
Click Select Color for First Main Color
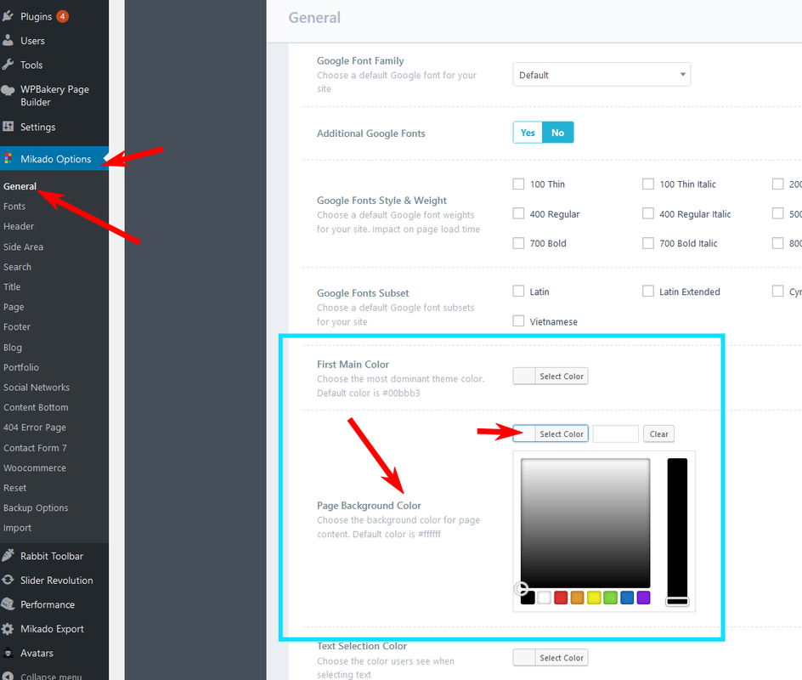tap(551, 376)
